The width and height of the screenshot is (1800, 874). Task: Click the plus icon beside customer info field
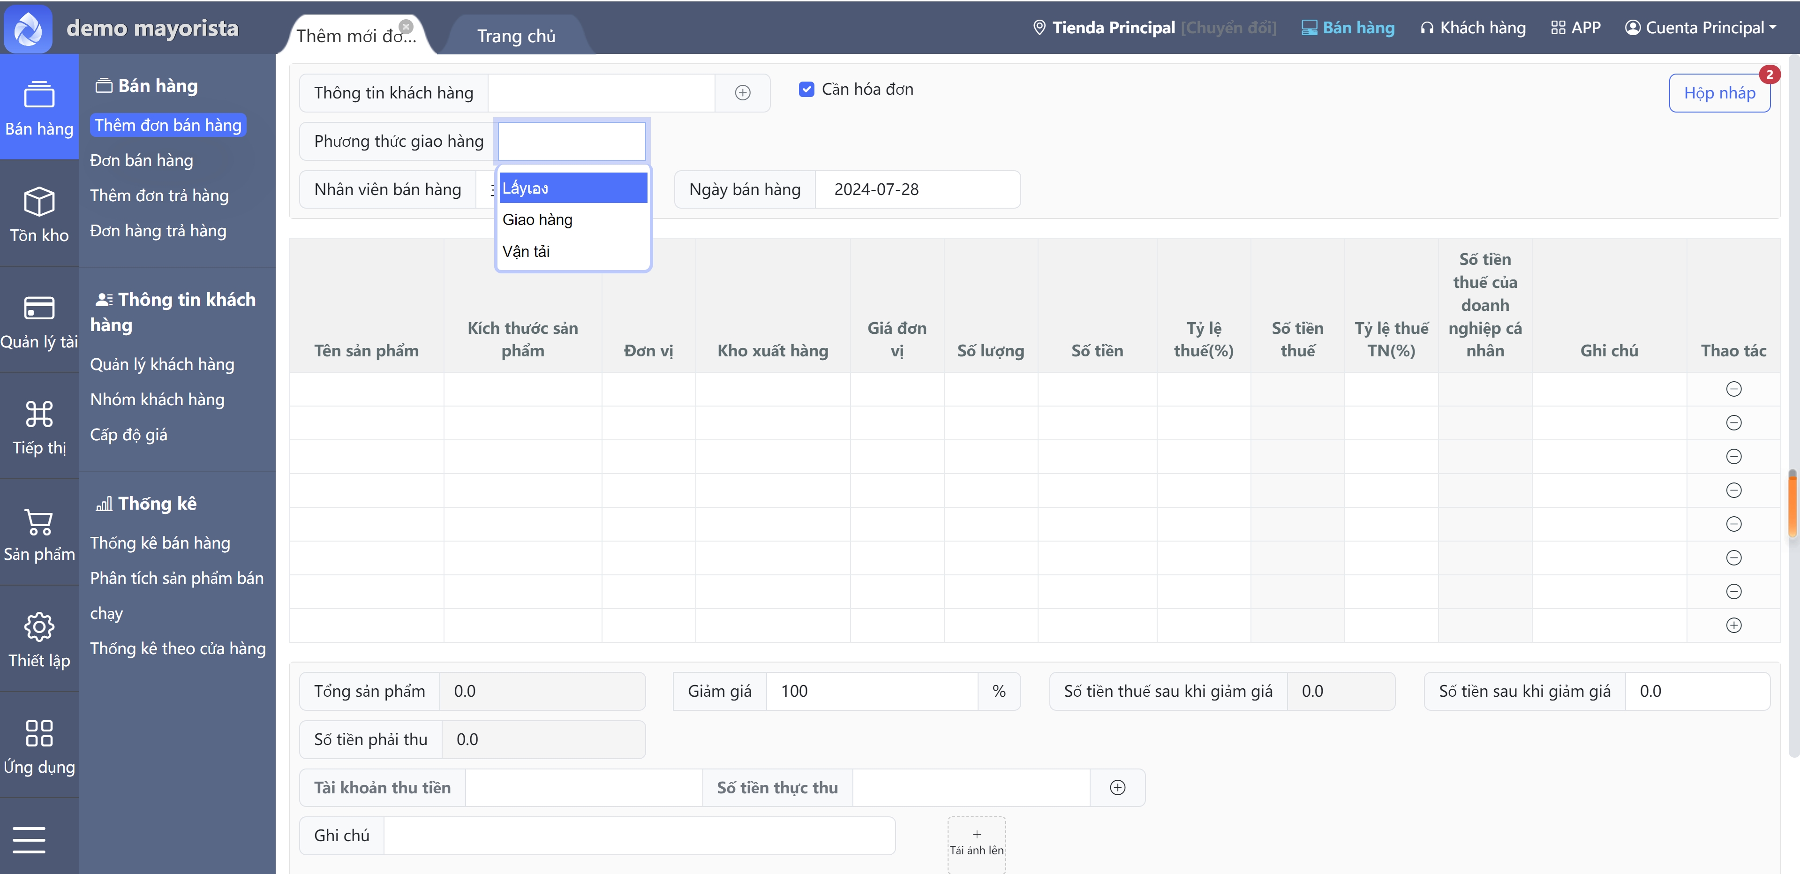coord(742,93)
